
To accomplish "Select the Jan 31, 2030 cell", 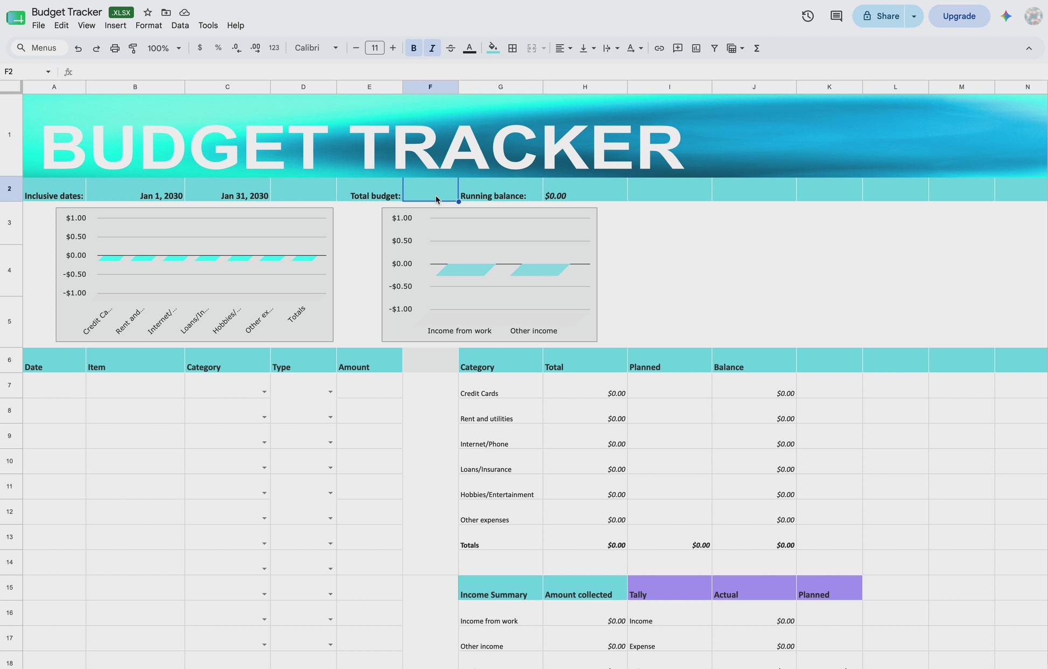I will click(227, 189).
